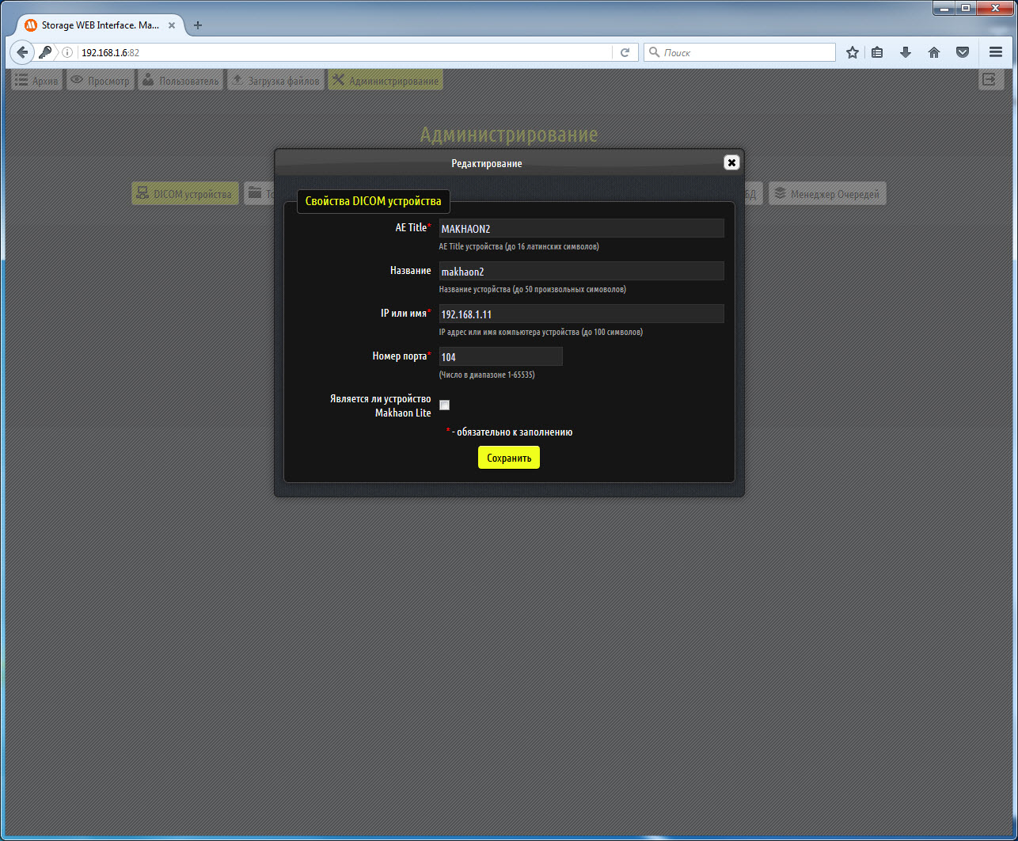
Task: Click the logout icon at page top-right
Action: pos(990,79)
